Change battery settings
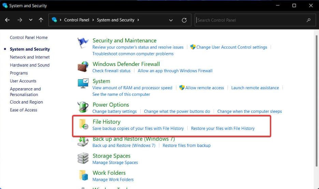 (x=115, y=111)
